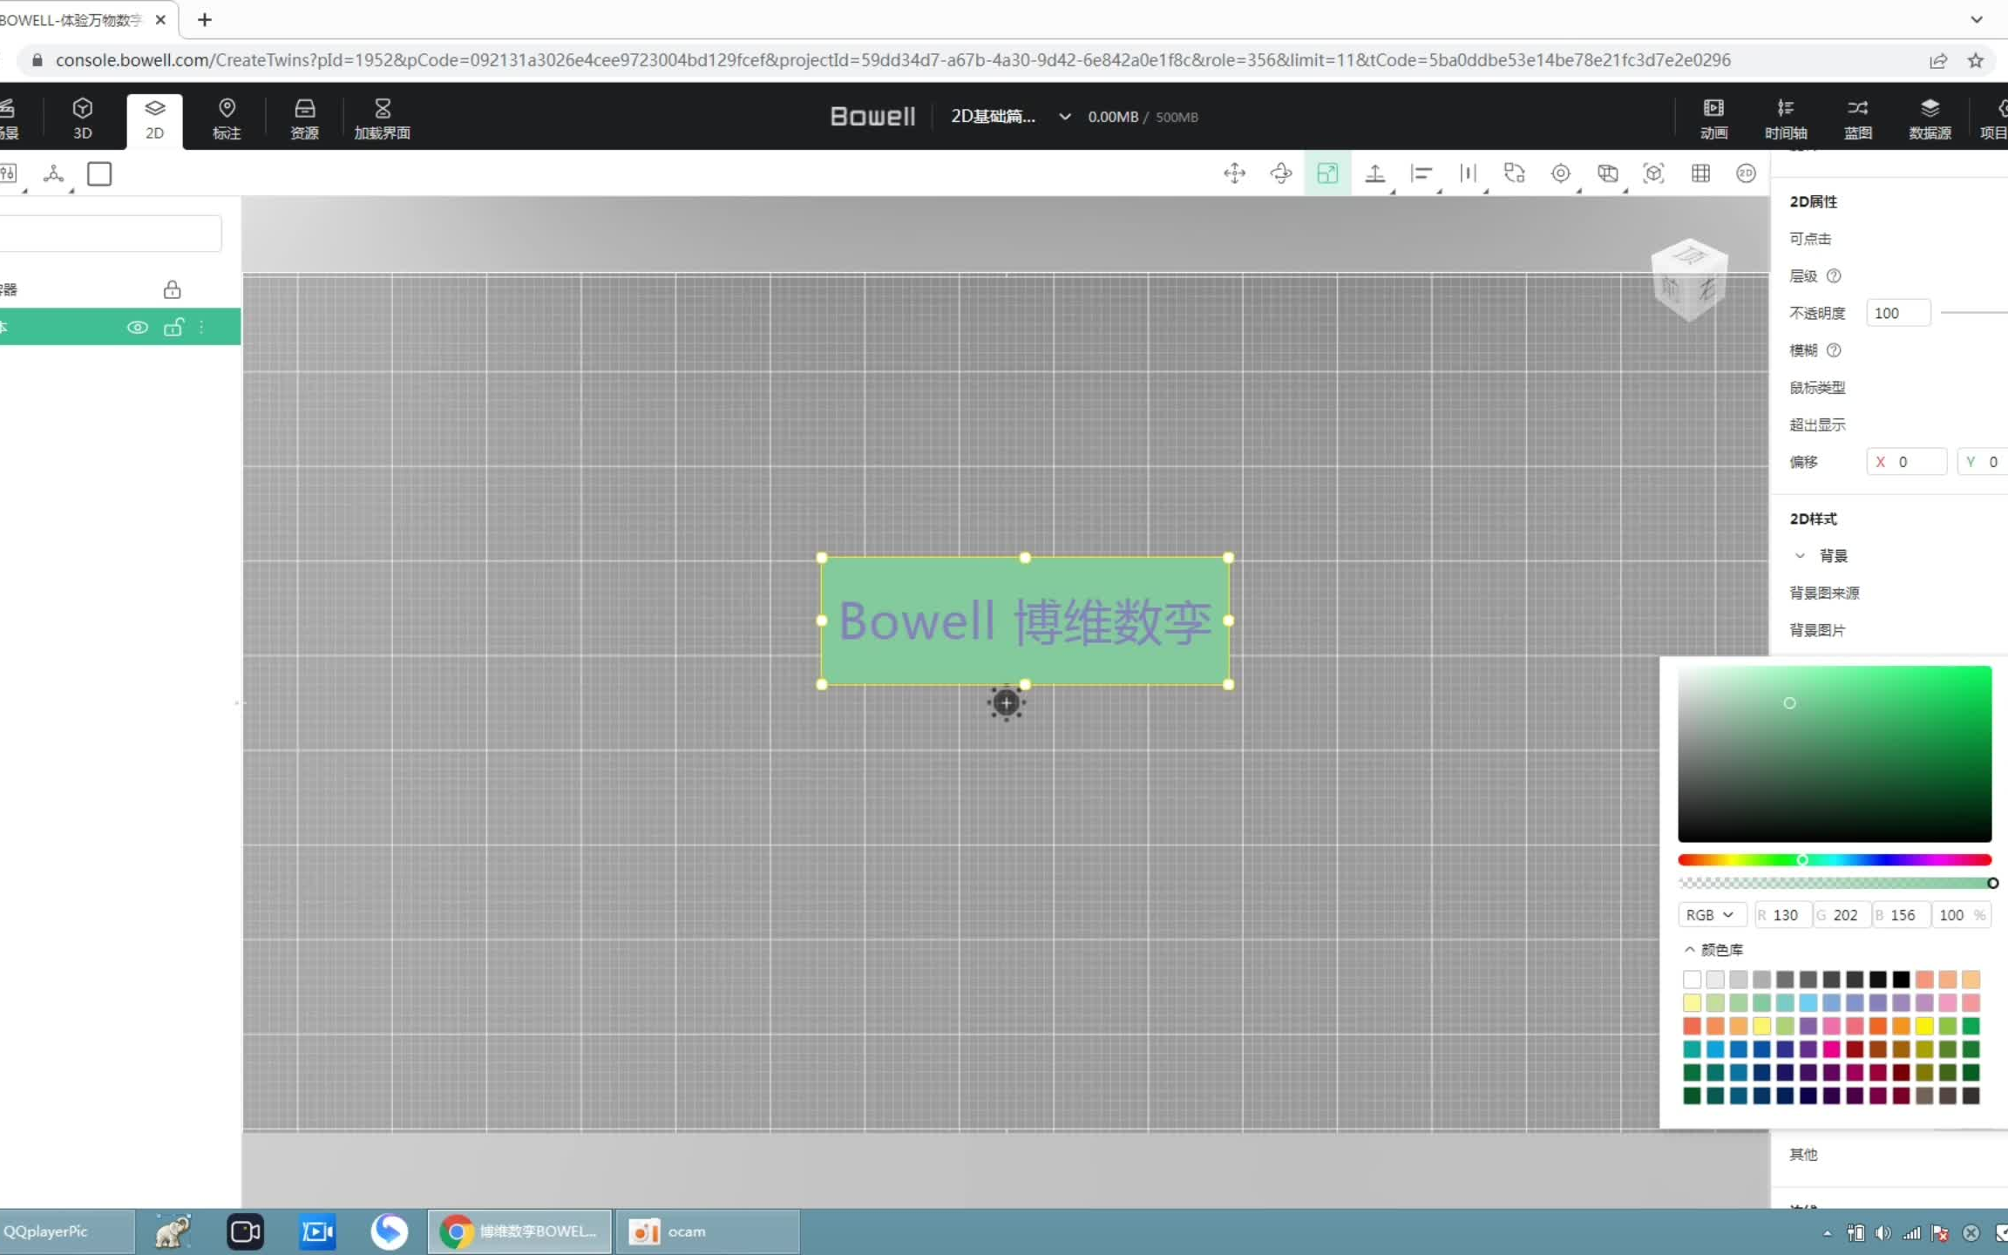Pick the bright yellow swatch in third row
This screenshot has height=1255, width=2008.
point(1924,1026)
